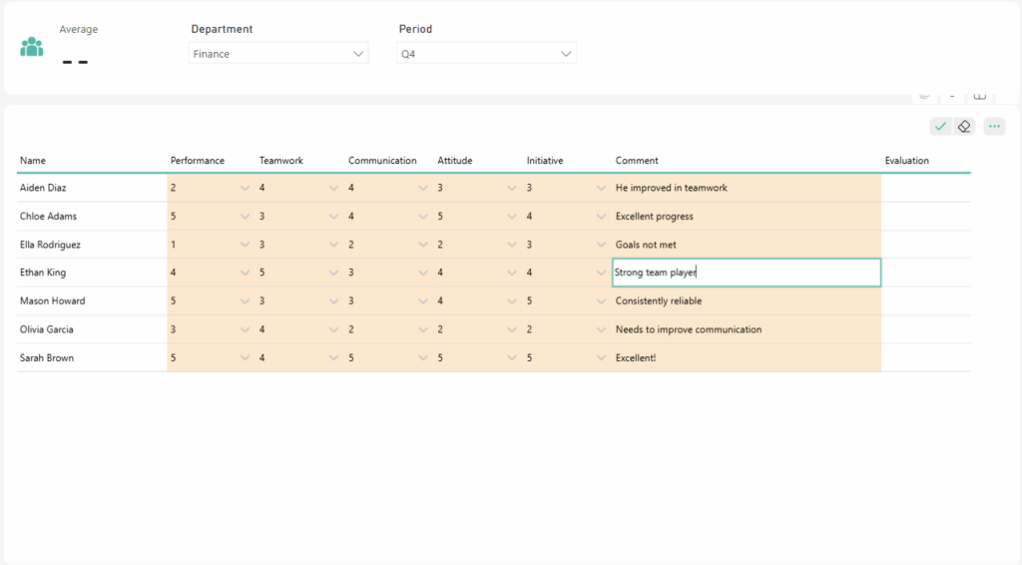Click Chloe Adams Initiative value 4
The image size is (1022, 565).
(529, 217)
